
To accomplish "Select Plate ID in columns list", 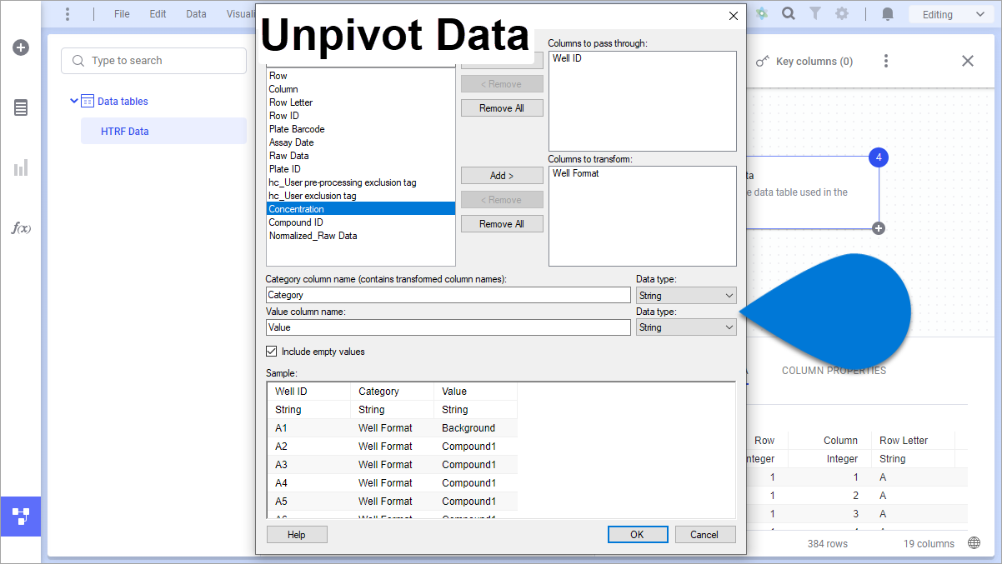I will [x=361, y=169].
